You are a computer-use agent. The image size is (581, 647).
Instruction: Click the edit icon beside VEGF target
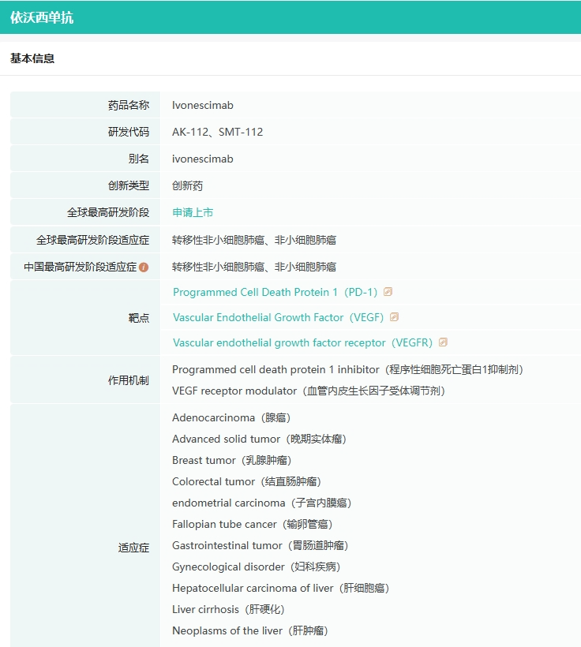[x=395, y=317]
